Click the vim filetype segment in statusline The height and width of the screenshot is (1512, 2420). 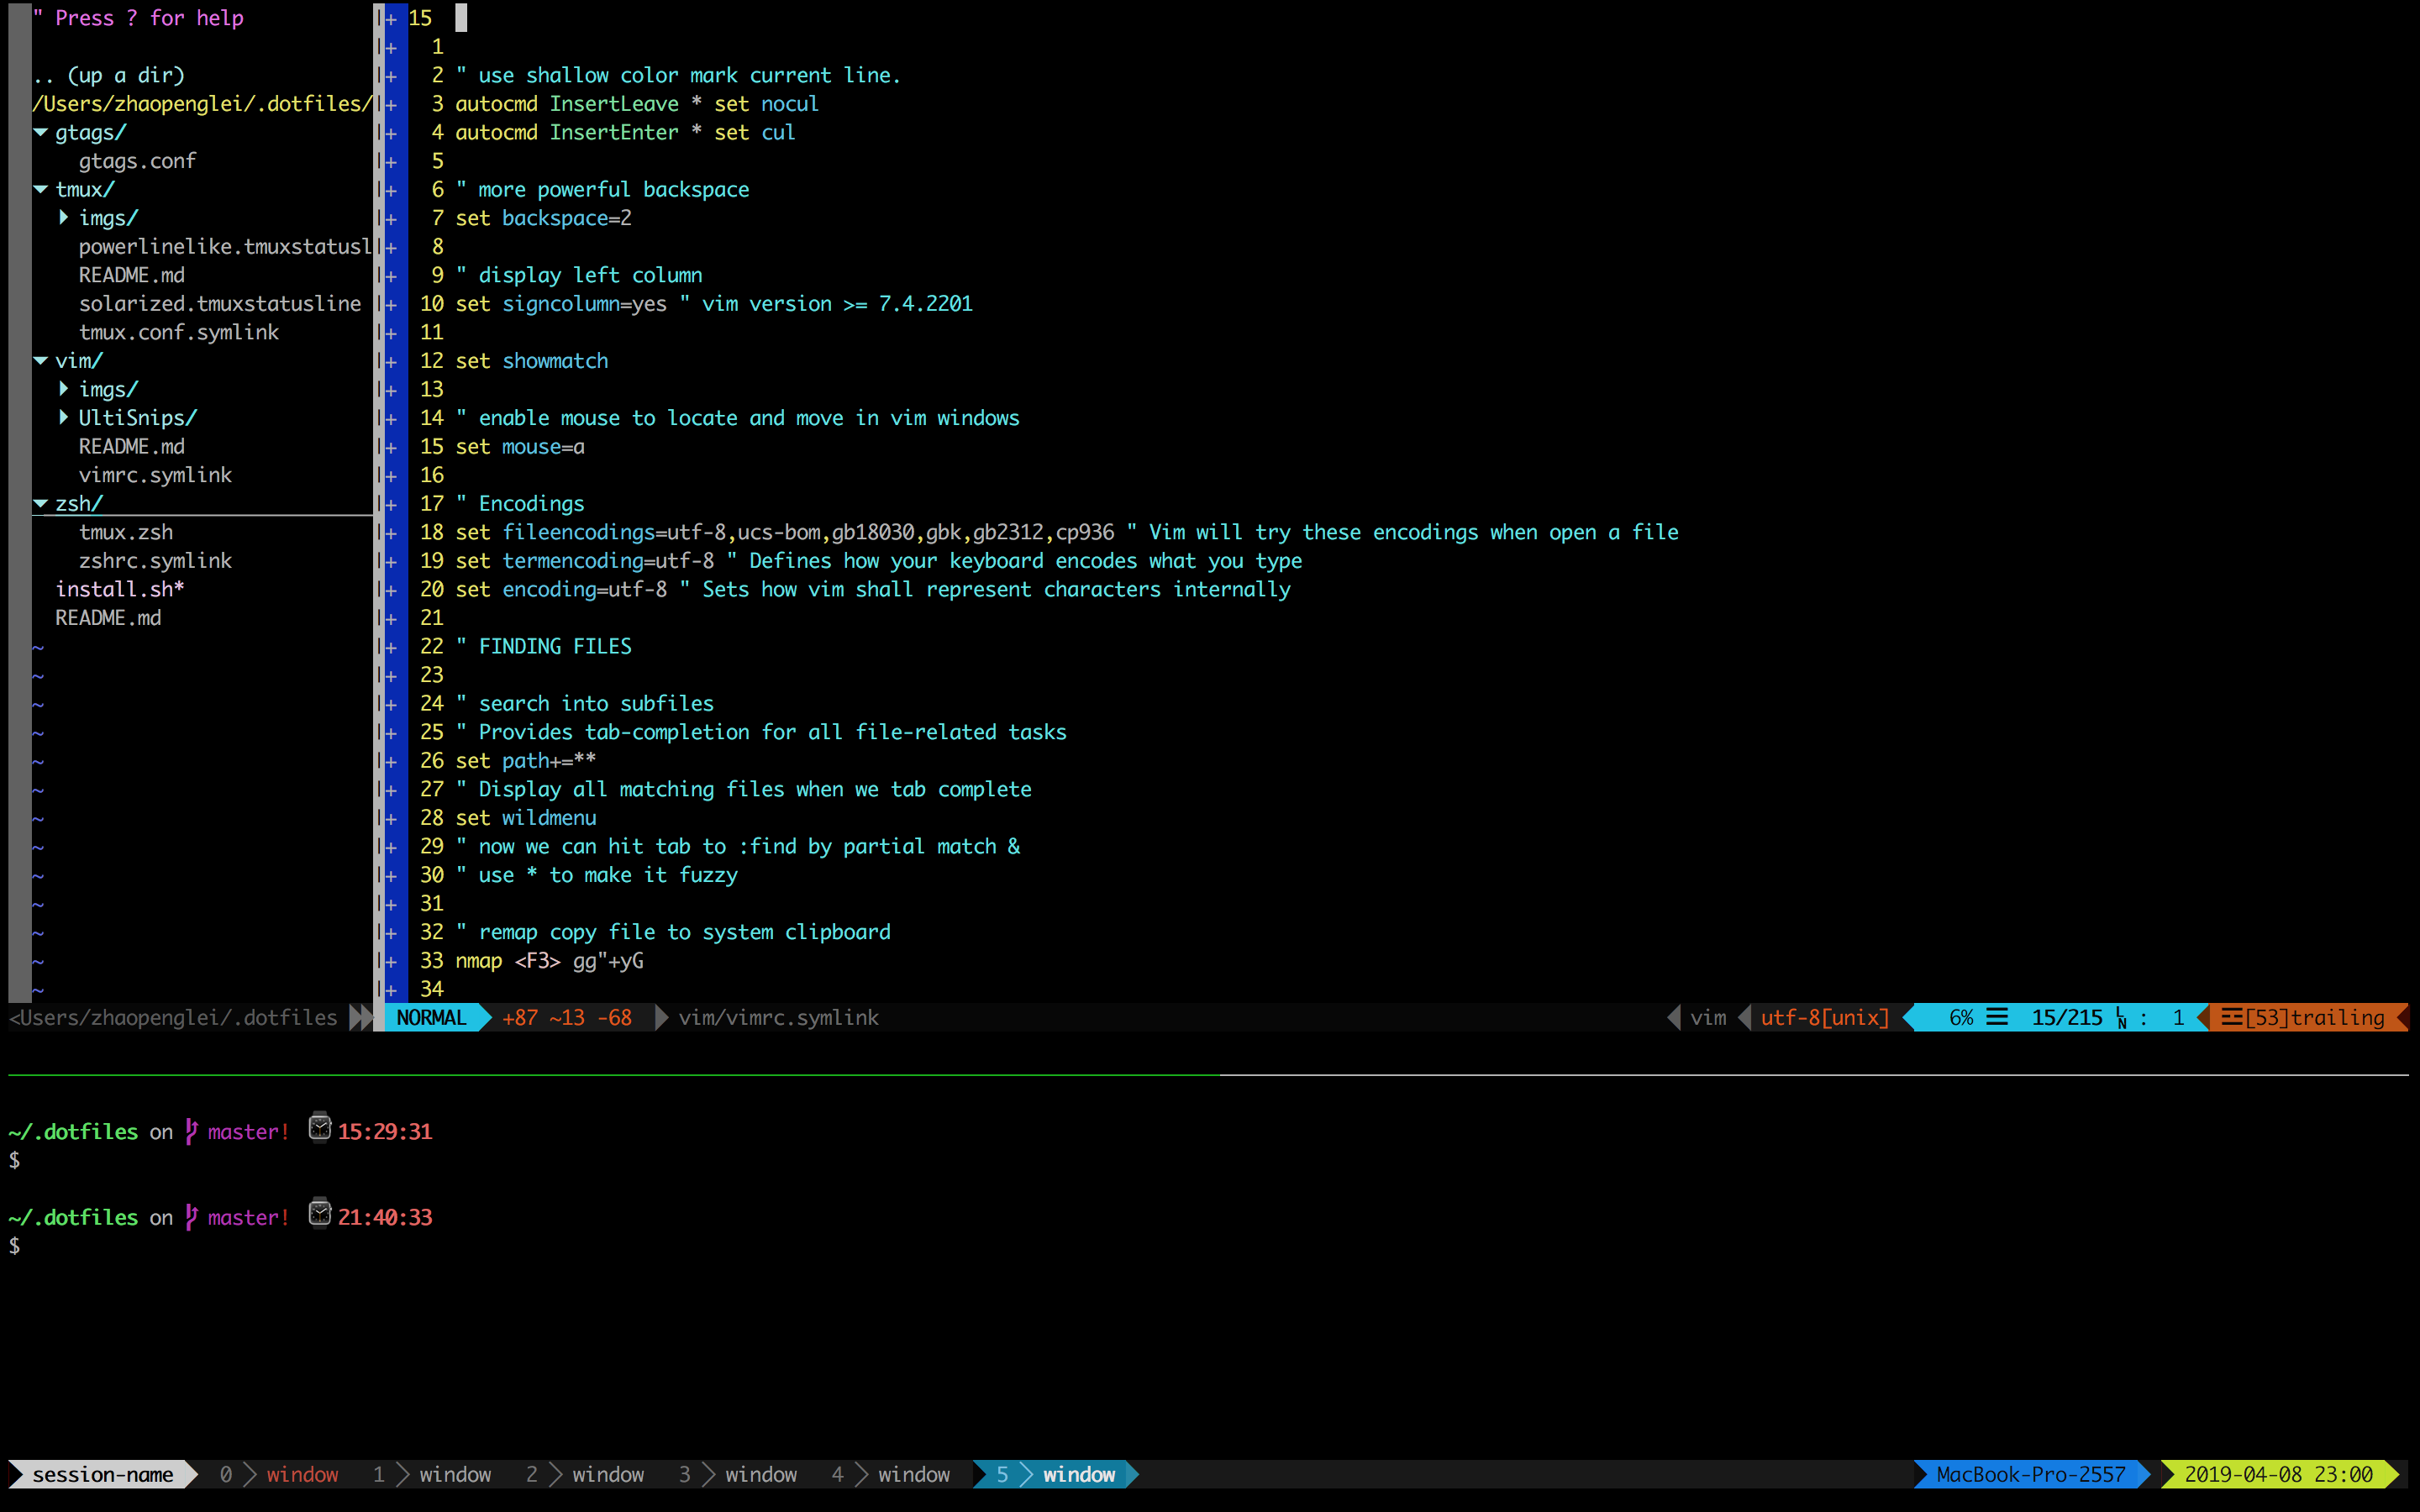coord(1708,1018)
